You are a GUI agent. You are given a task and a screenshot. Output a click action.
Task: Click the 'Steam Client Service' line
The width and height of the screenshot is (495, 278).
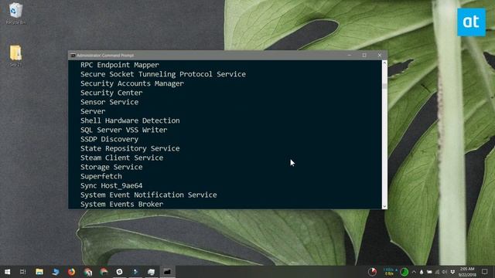(x=122, y=158)
